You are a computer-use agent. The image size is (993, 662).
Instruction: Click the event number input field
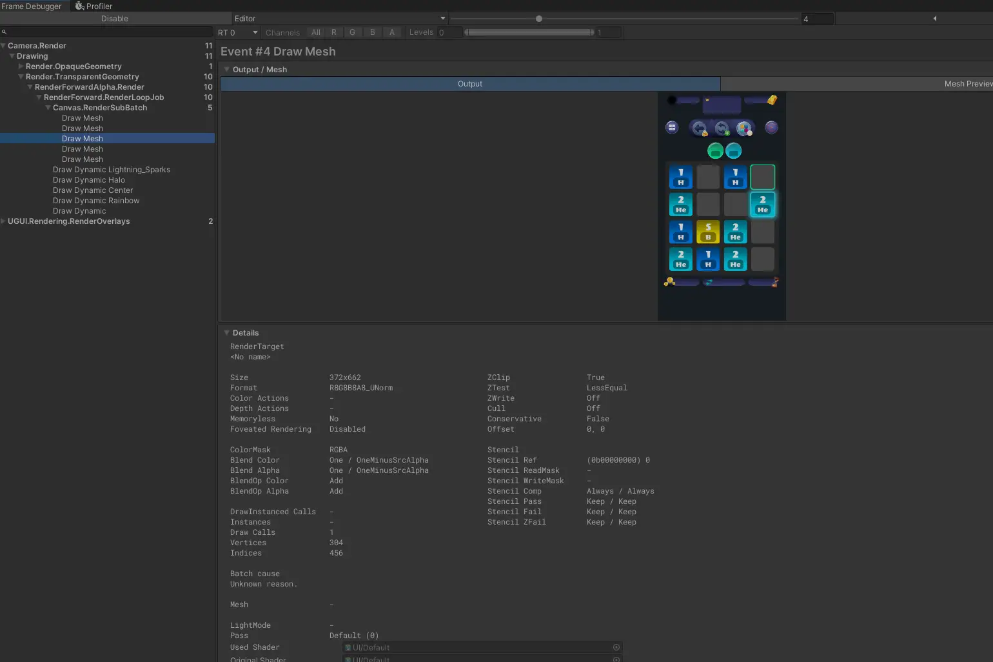pos(816,19)
